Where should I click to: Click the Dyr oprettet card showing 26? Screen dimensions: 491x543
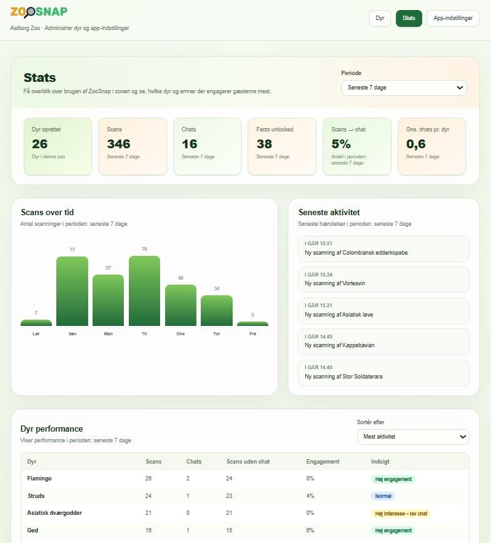(58, 146)
